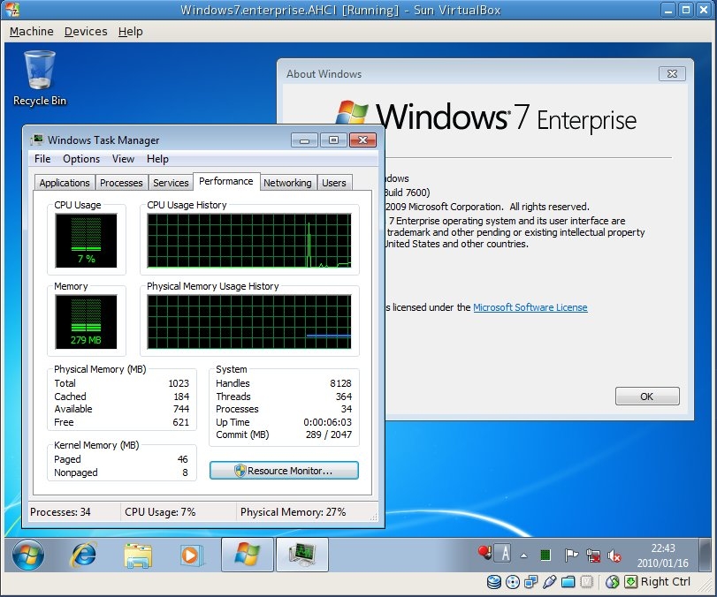Click OK in About Windows dialog
Screen dimensions: 717x597
[647, 397]
